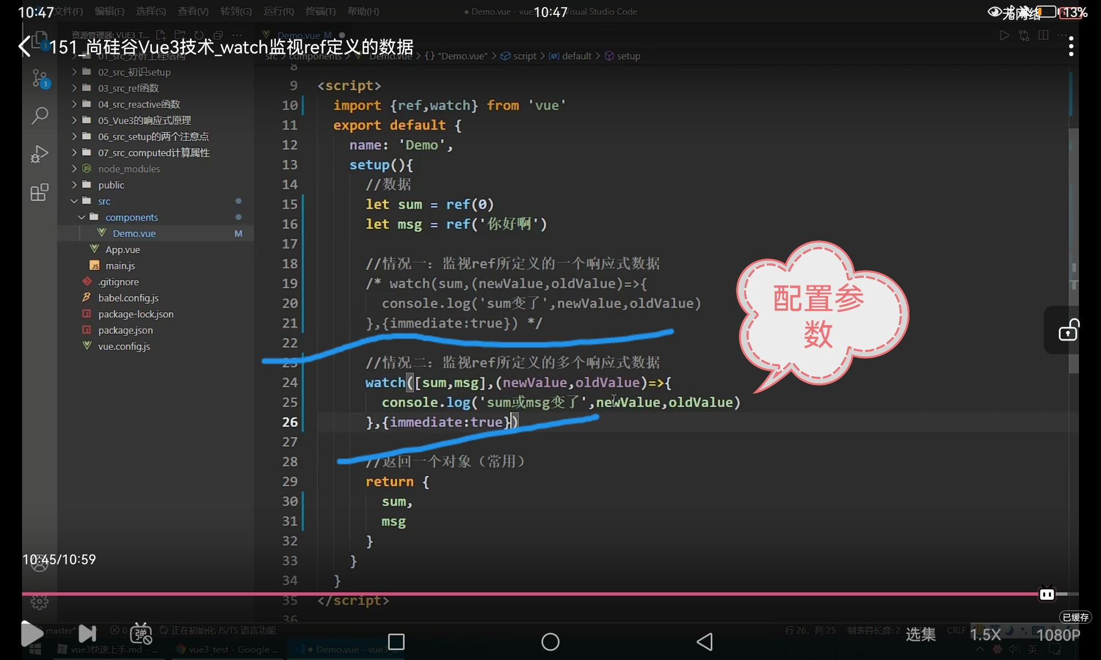Click the VS Code search icon
The height and width of the screenshot is (660, 1101).
click(40, 116)
